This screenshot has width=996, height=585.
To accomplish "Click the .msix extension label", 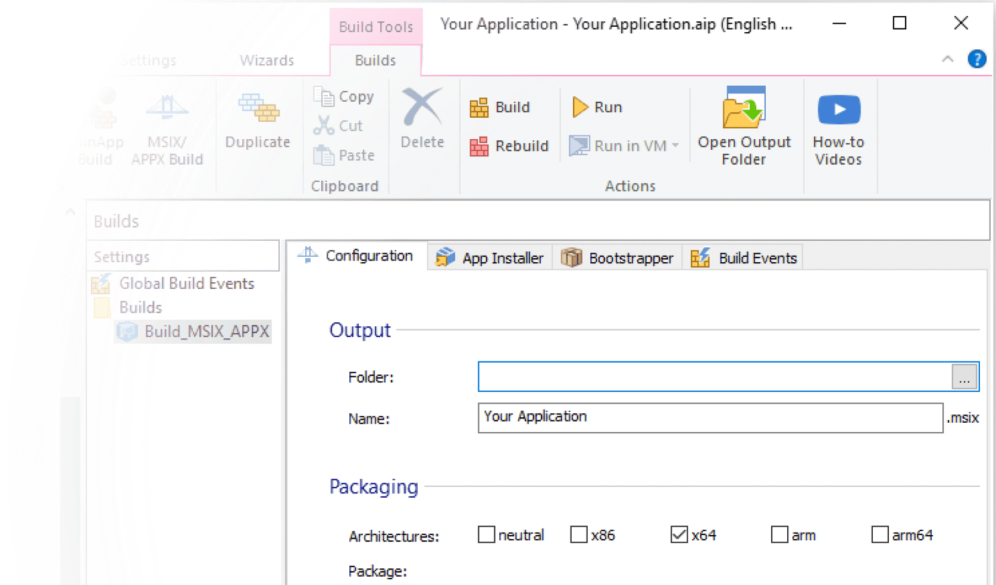I will (x=962, y=418).
